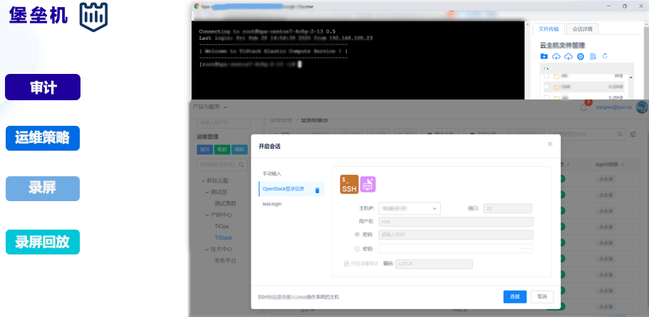Select the SSH protocol icon
Viewport: 649px width, 317px height.
click(349, 184)
